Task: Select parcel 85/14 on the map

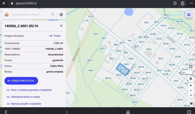Action: click(x=141, y=67)
